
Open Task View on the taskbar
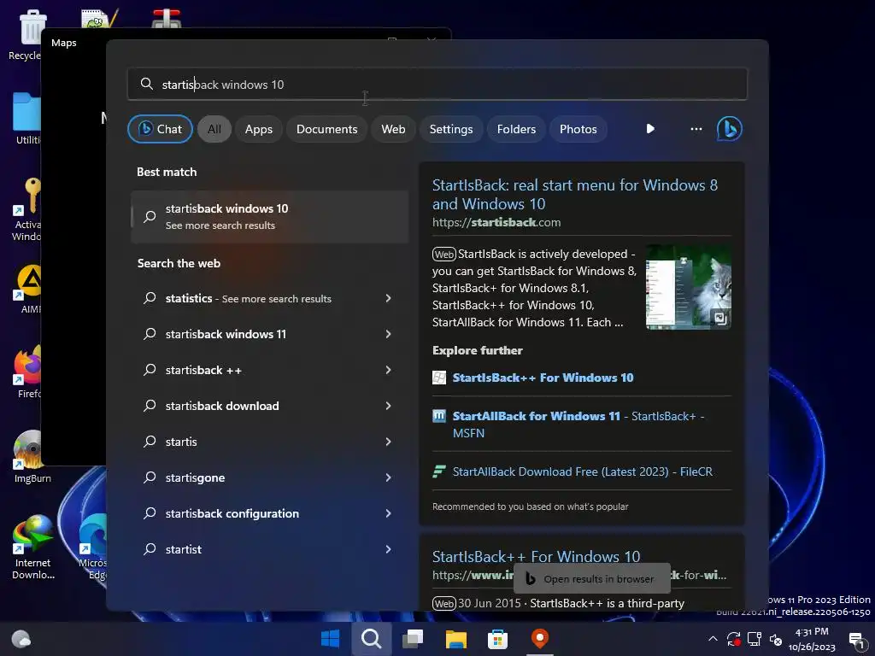[413, 638]
